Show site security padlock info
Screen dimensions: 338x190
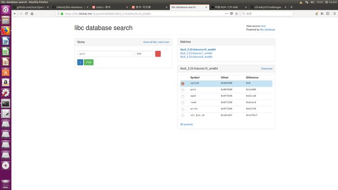(62, 13)
